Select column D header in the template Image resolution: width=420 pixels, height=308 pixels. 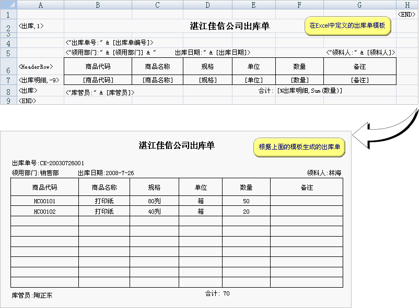coord(207,5)
